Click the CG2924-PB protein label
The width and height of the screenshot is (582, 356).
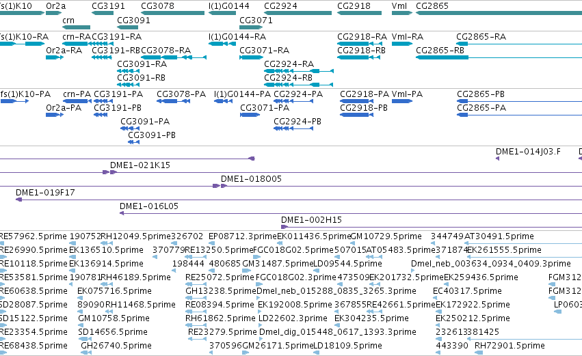click(x=297, y=122)
